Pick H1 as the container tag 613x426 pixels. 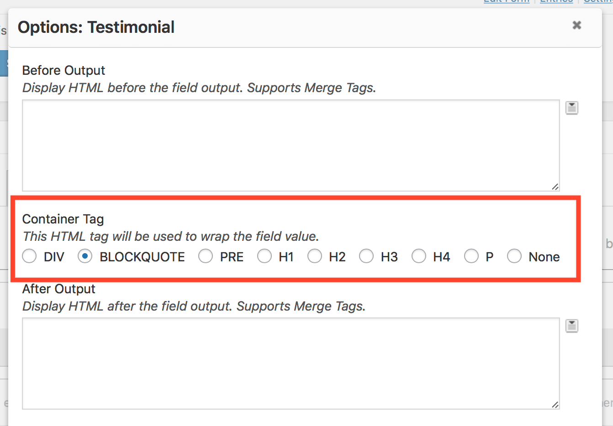click(x=264, y=256)
